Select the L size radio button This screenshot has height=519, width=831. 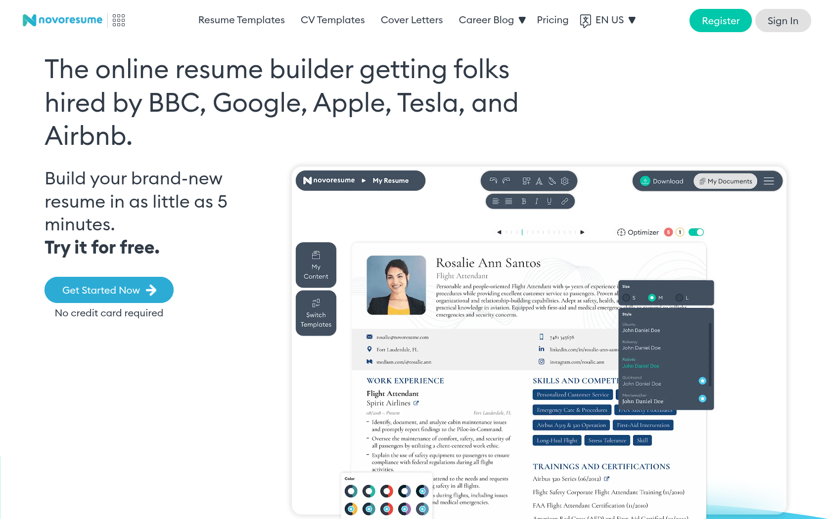[680, 298]
